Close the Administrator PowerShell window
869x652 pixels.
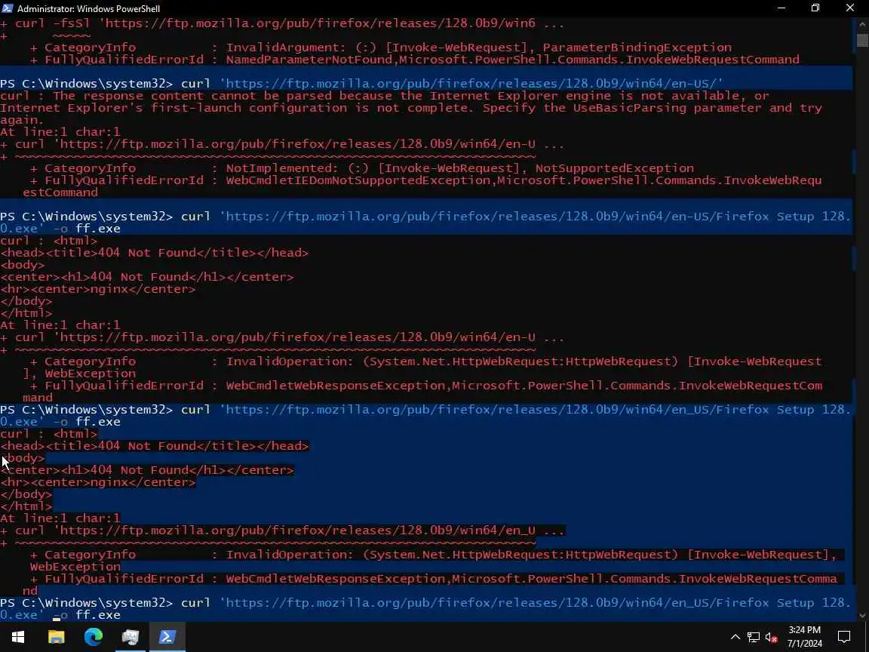point(850,8)
